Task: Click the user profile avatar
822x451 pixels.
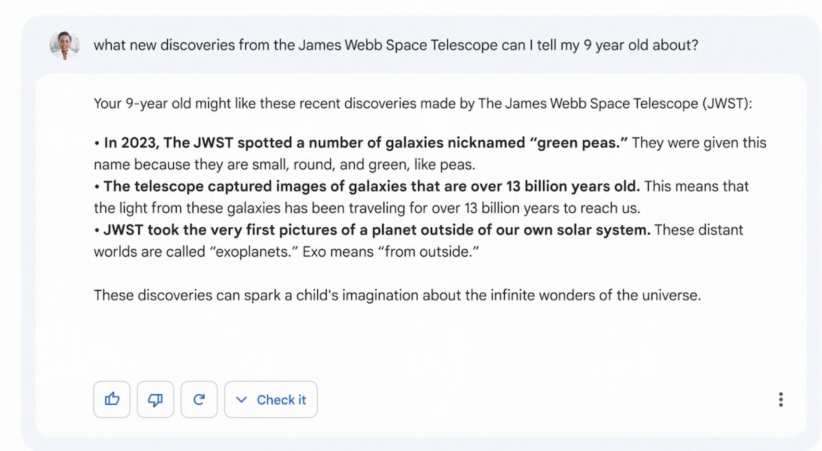Action: (x=64, y=44)
